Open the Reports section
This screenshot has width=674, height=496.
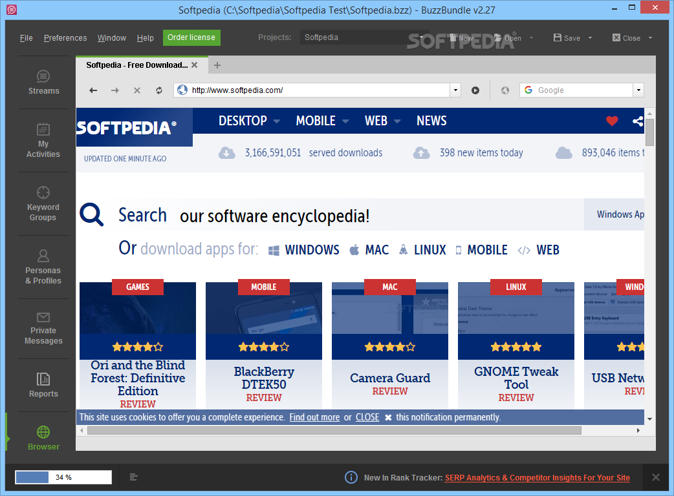pyautogui.click(x=43, y=386)
